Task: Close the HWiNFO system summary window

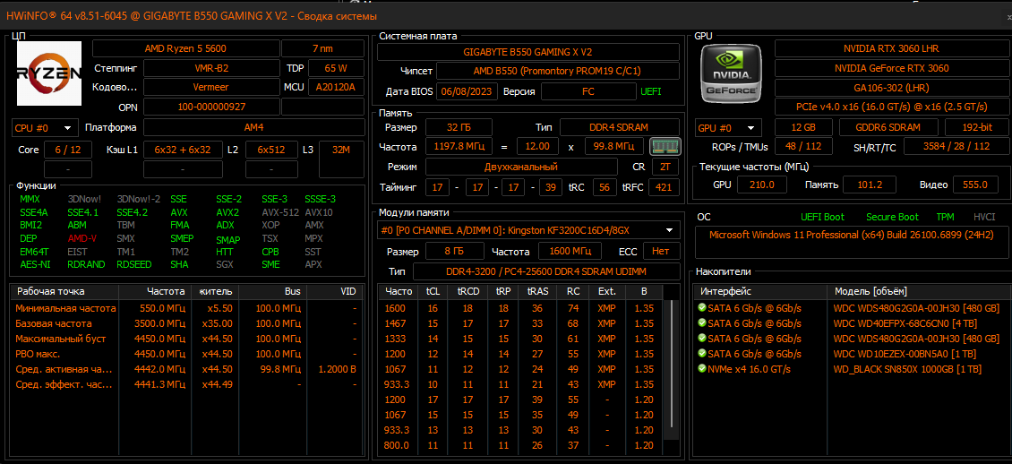Action: (1008, 16)
